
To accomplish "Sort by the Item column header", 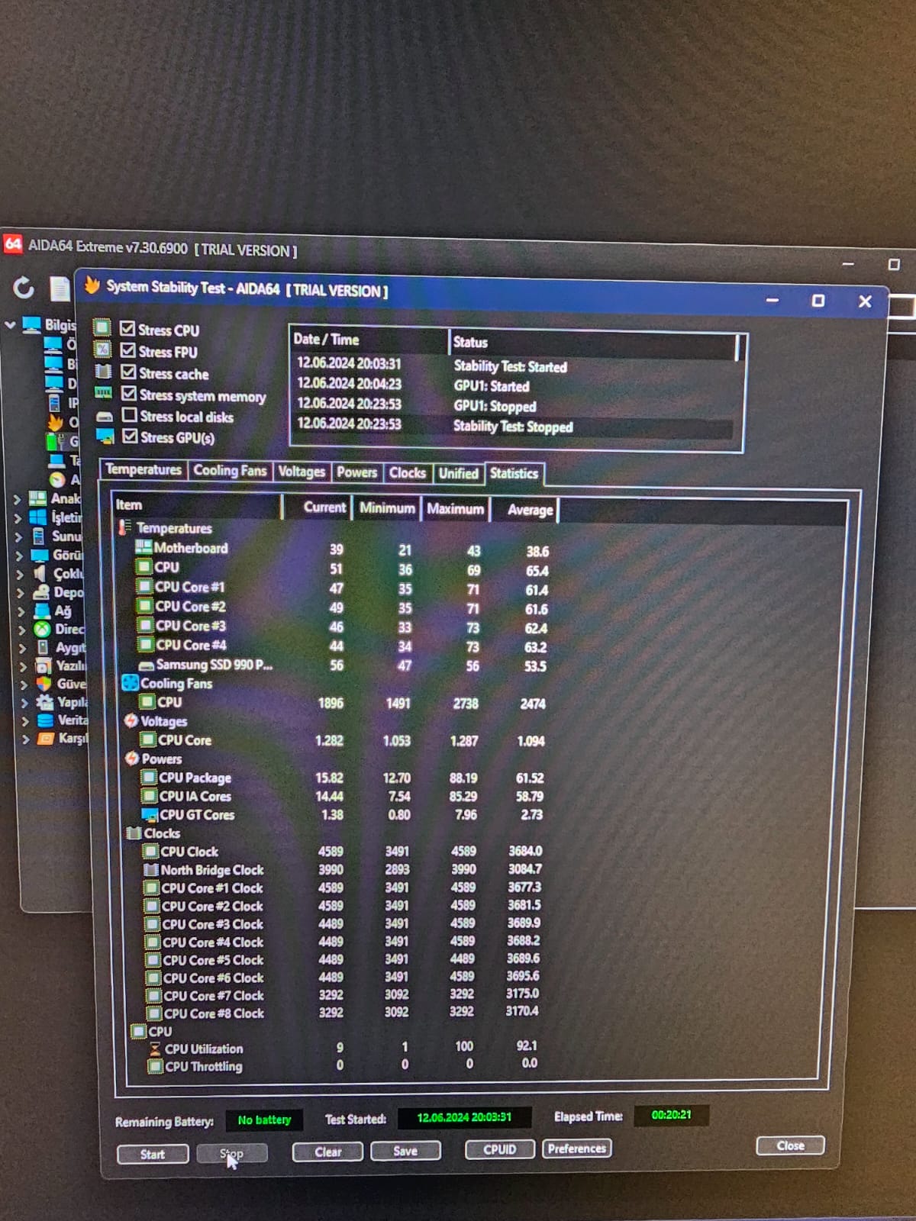I will pos(198,505).
